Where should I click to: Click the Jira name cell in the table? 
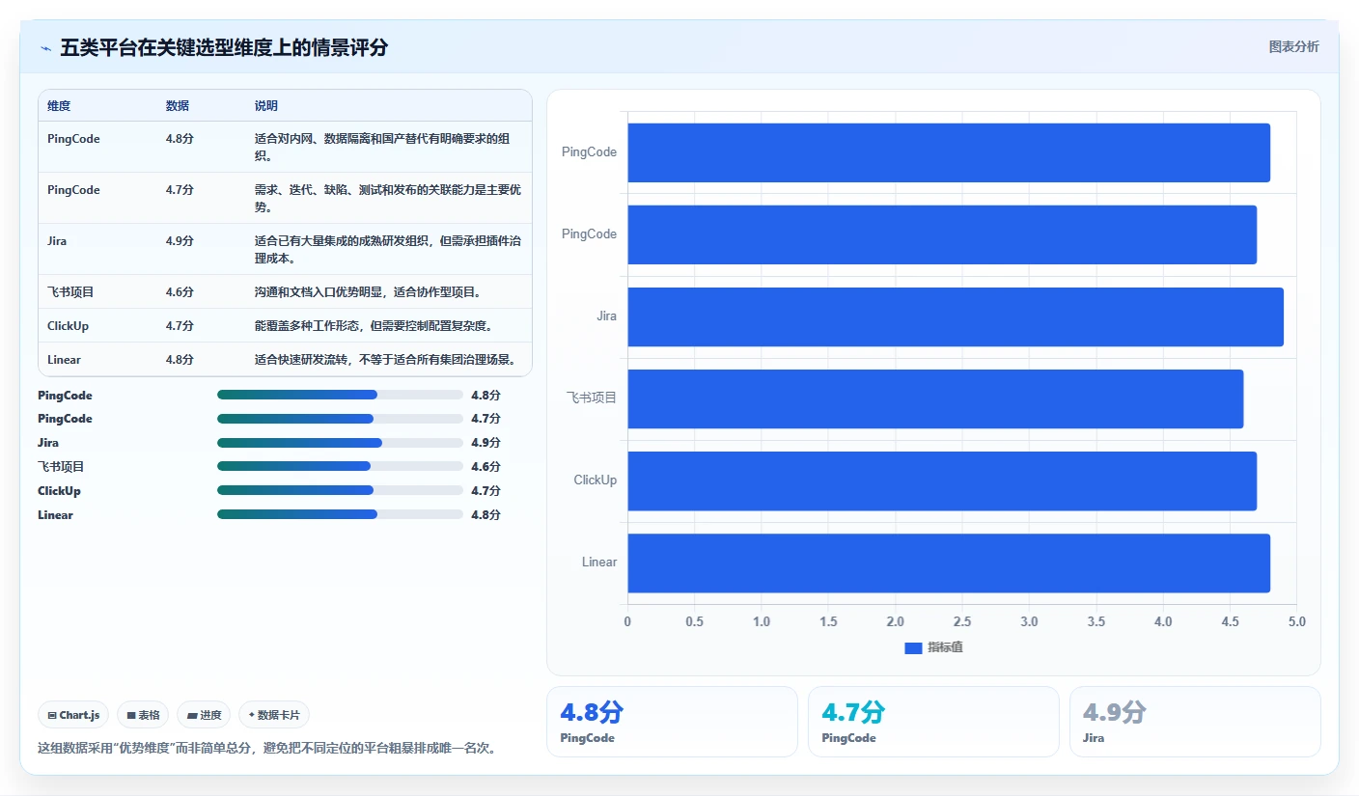(x=57, y=241)
